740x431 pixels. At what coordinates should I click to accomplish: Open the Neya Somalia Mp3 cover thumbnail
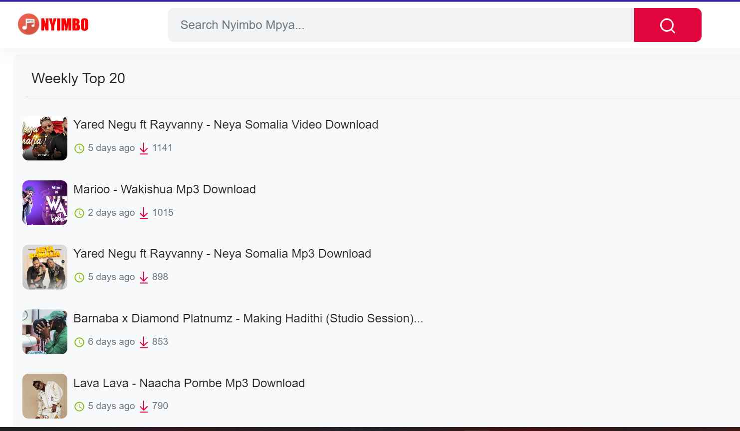tap(45, 267)
